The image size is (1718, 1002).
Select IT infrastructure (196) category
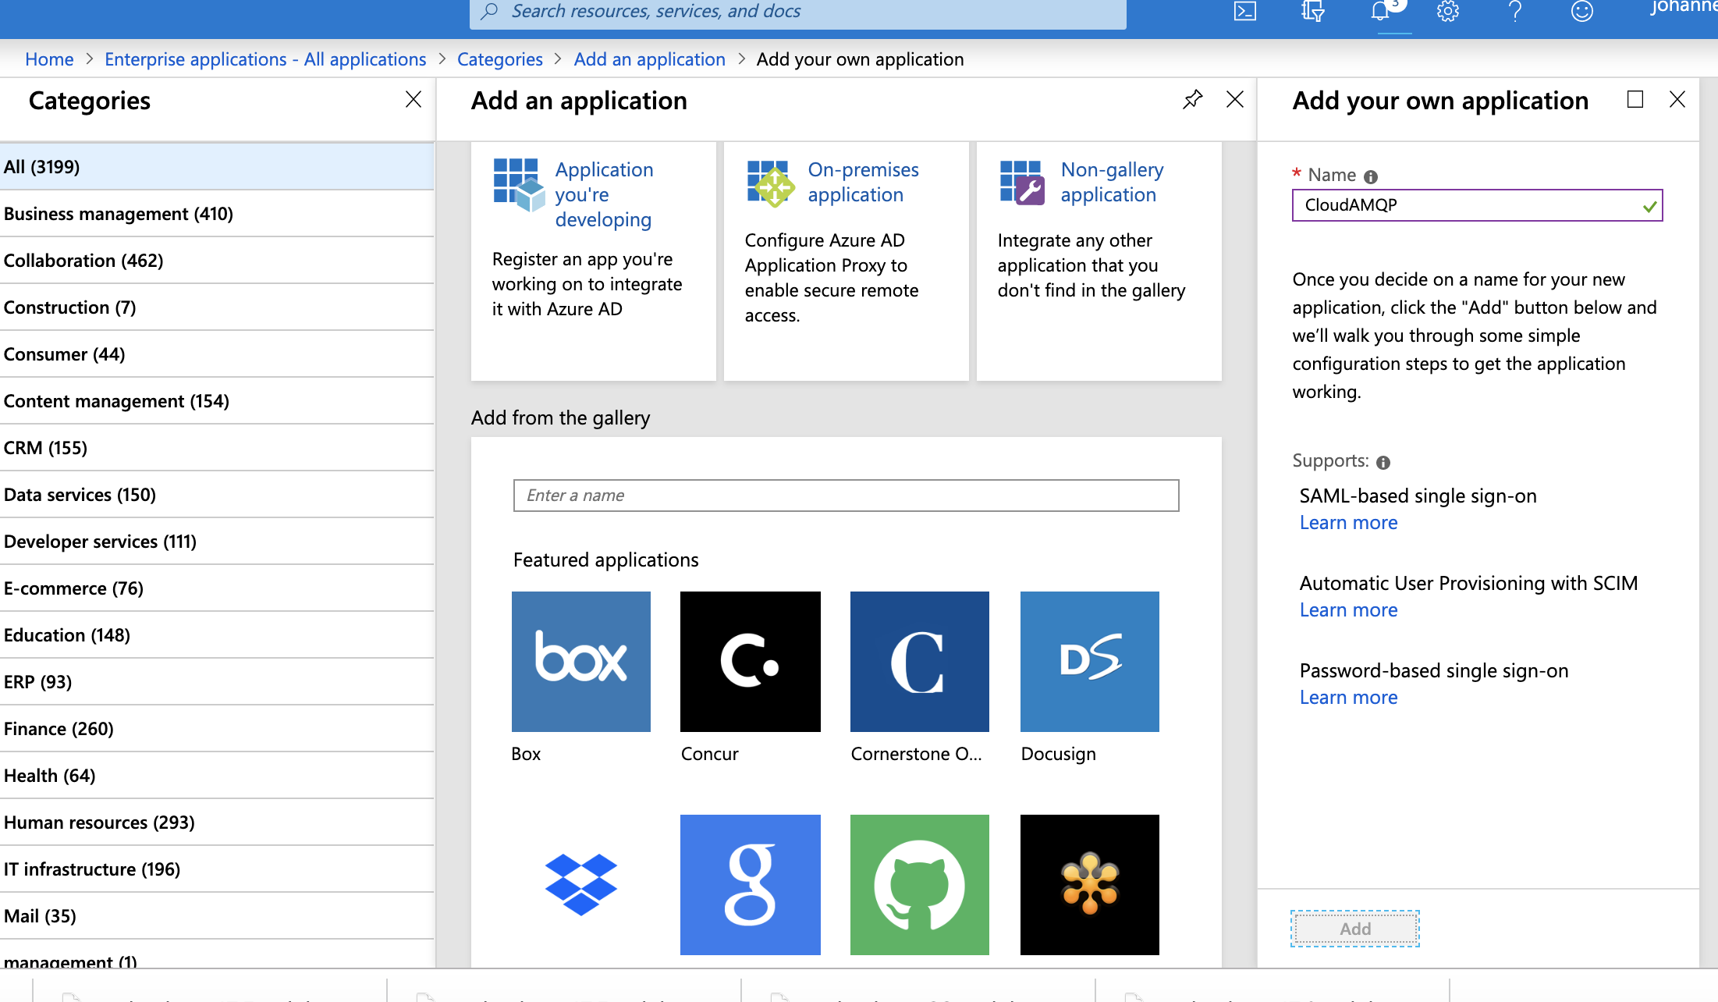click(x=217, y=869)
